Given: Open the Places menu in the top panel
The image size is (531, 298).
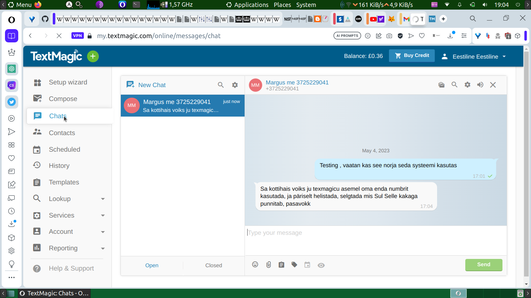Looking at the screenshot, I should click(x=282, y=5).
